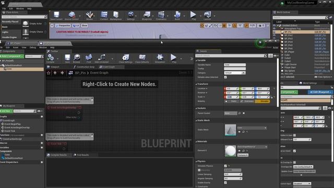Screen dimensions: 334x188
Task: Open Marketplace from the main toolbar
Action: click(116, 16)
